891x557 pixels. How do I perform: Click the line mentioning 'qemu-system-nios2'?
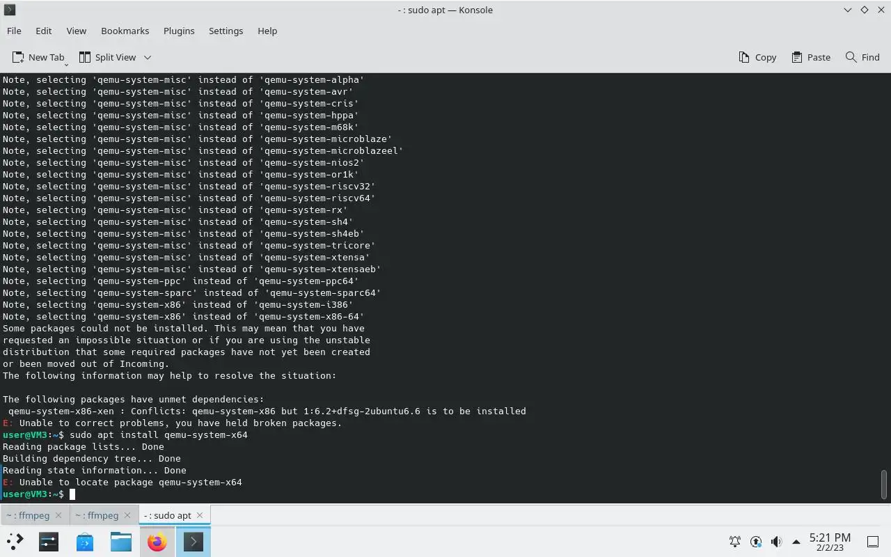(x=184, y=162)
